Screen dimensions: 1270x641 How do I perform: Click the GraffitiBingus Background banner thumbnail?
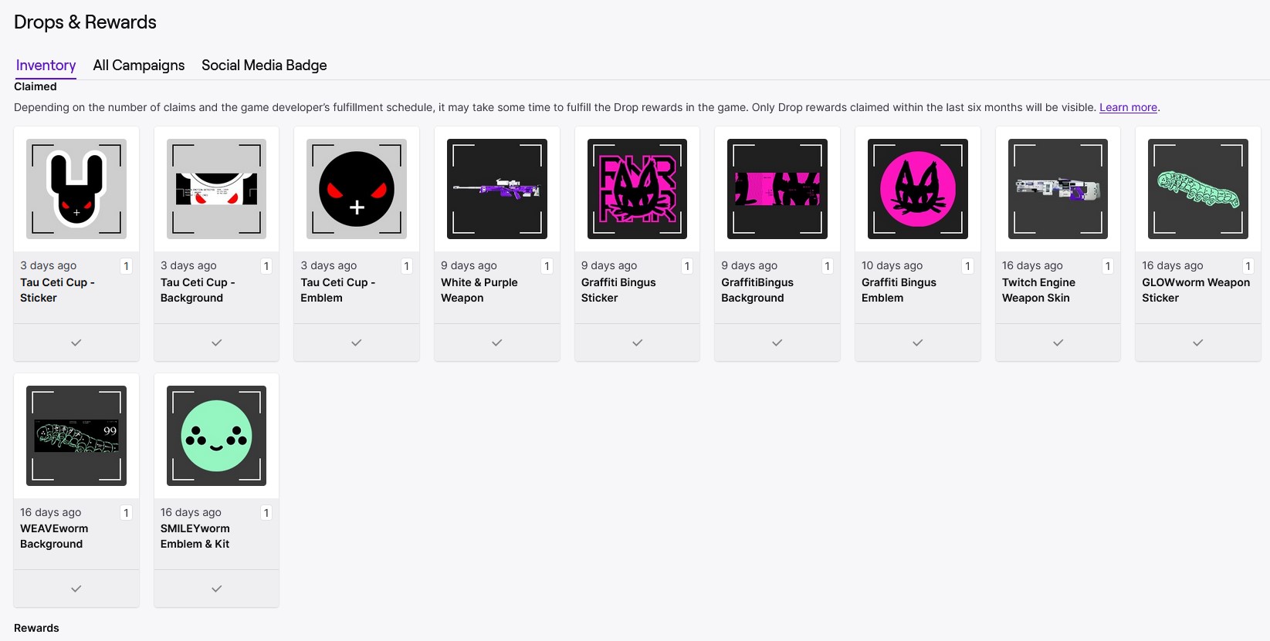pos(777,189)
